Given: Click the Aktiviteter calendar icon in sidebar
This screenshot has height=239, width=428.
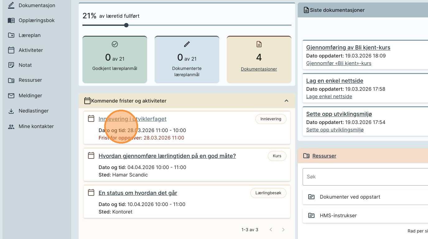Looking at the screenshot, I should [11, 50].
